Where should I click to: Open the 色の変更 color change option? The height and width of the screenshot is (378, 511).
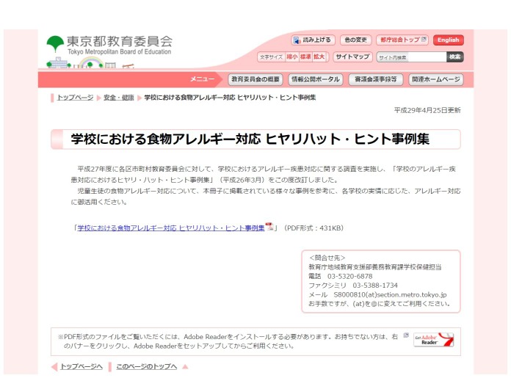click(x=355, y=40)
